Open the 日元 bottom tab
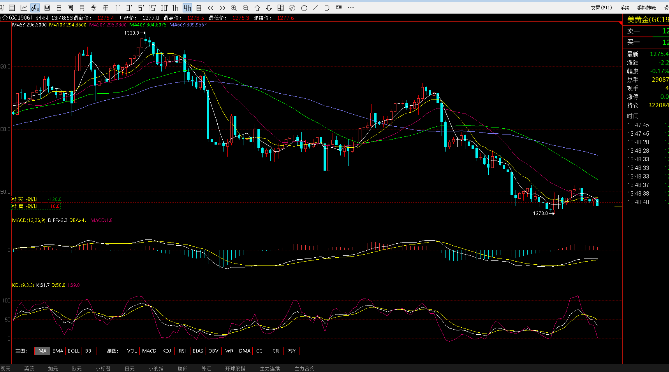The width and height of the screenshot is (669, 372). pyautogui.click(x=130, y=369)
